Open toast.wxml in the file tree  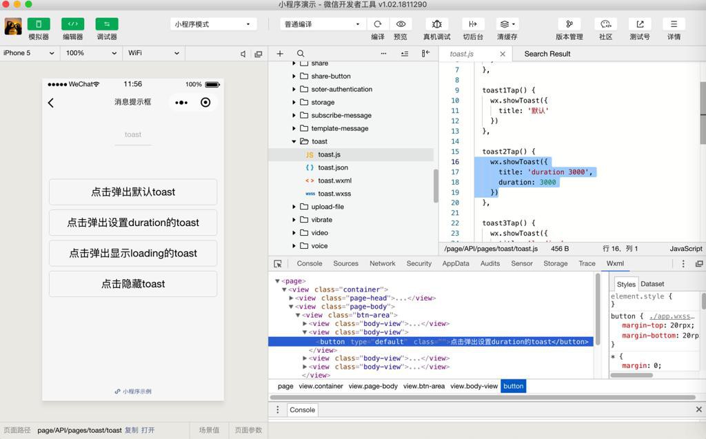(x=334, y=181)
